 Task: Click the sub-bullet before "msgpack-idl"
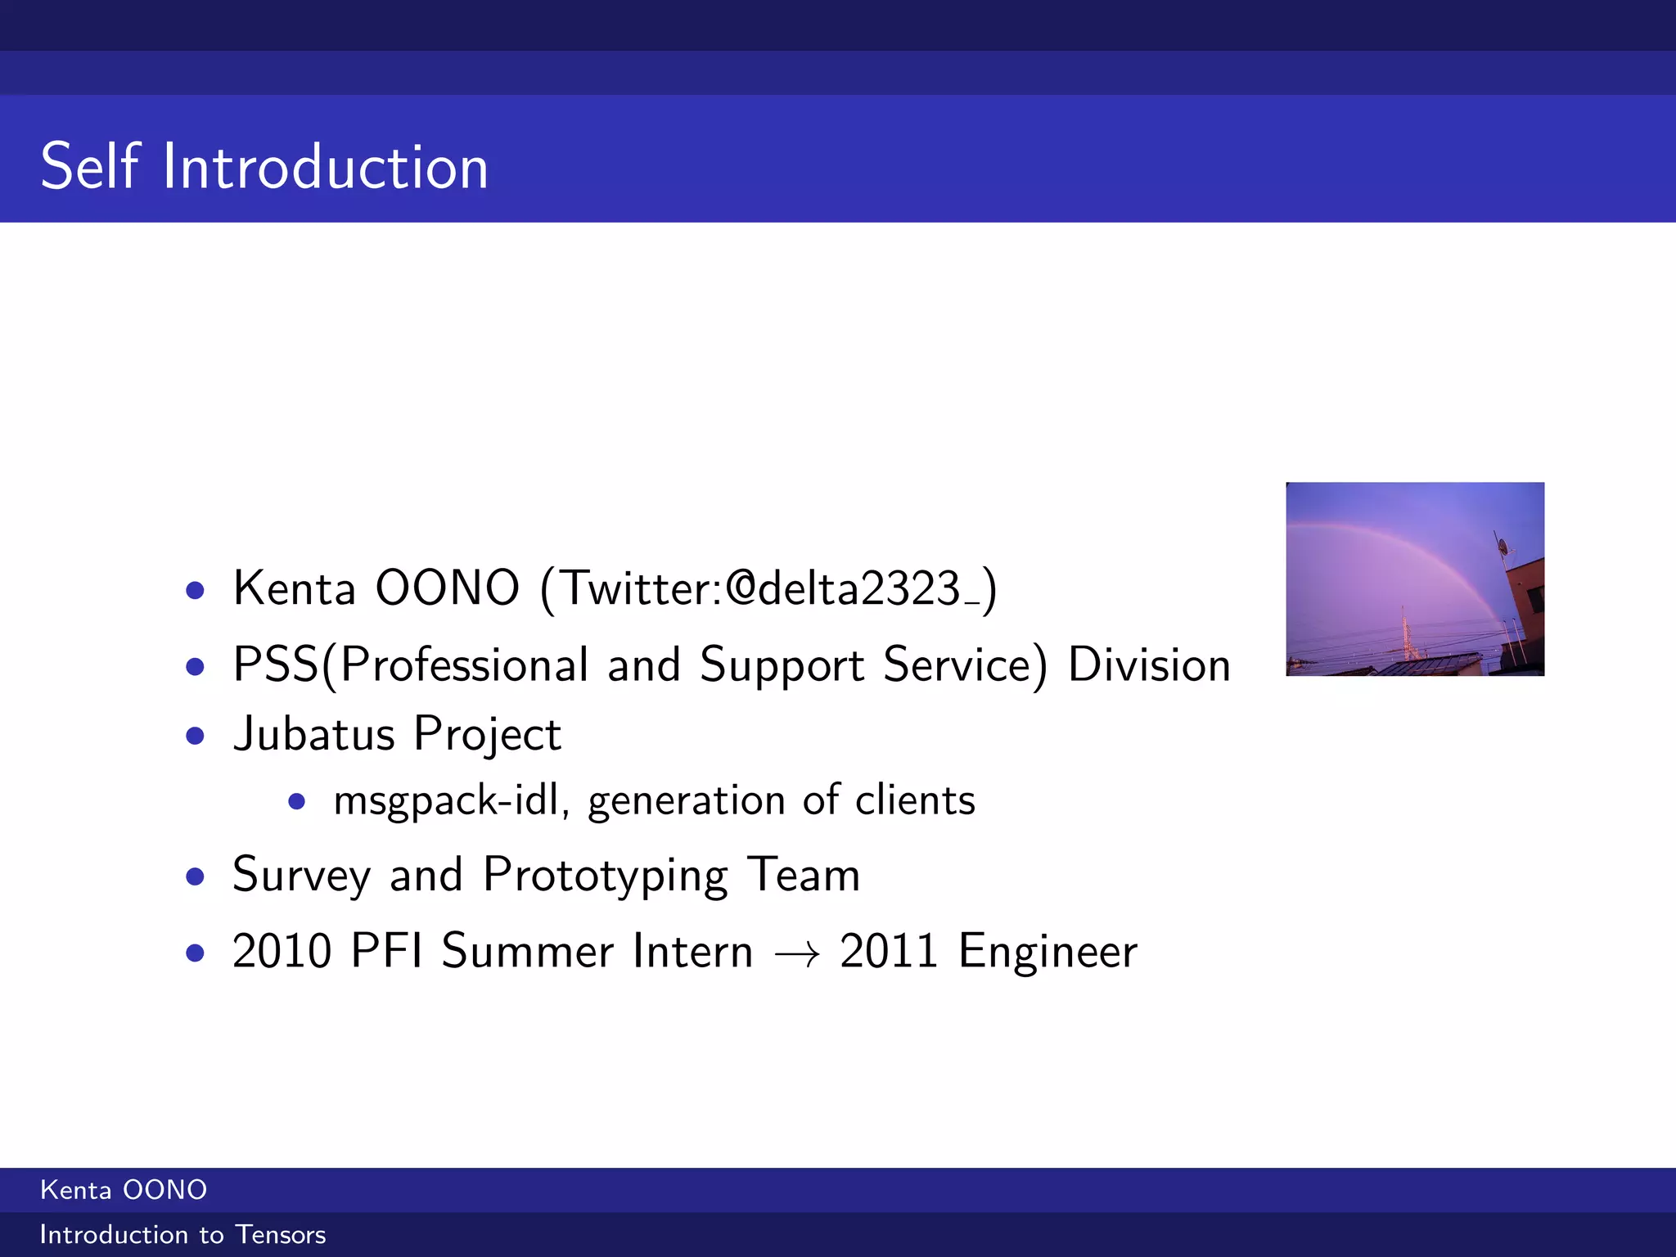297,802
